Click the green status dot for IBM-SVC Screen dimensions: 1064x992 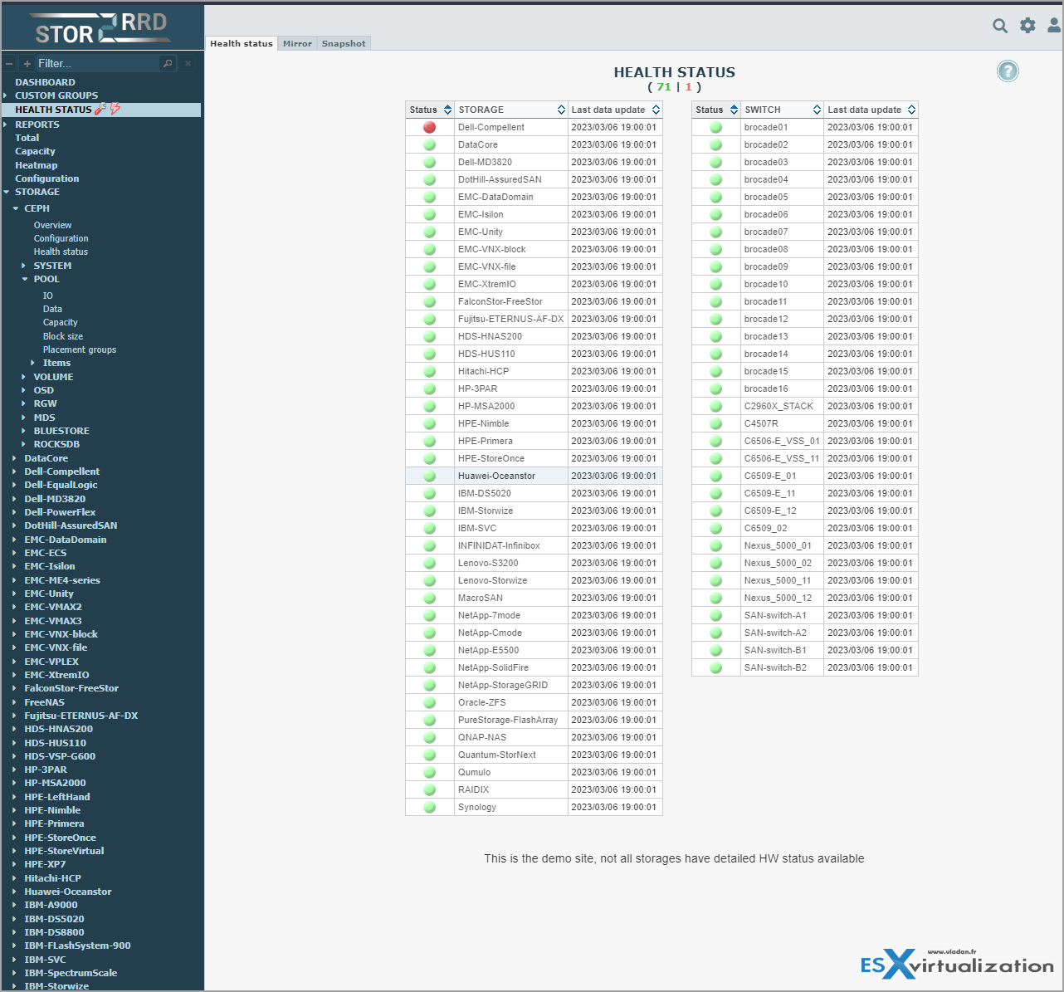(429, 528)
